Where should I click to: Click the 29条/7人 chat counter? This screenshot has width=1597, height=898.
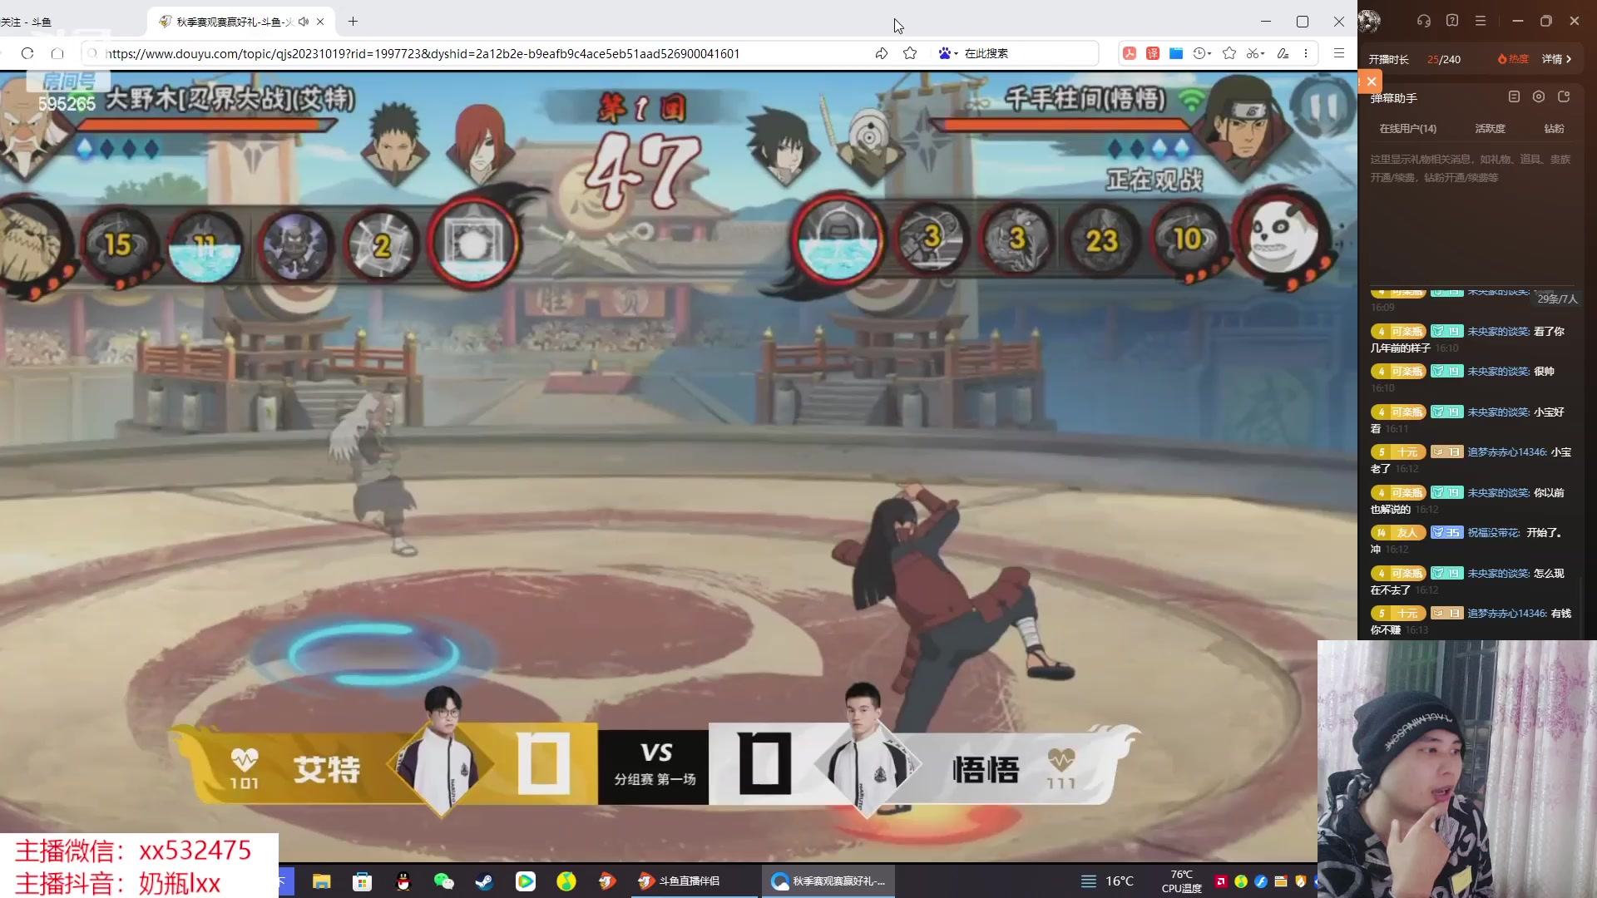tap(1557, 299)
